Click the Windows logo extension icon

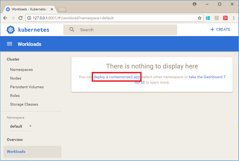pos(208,18)
